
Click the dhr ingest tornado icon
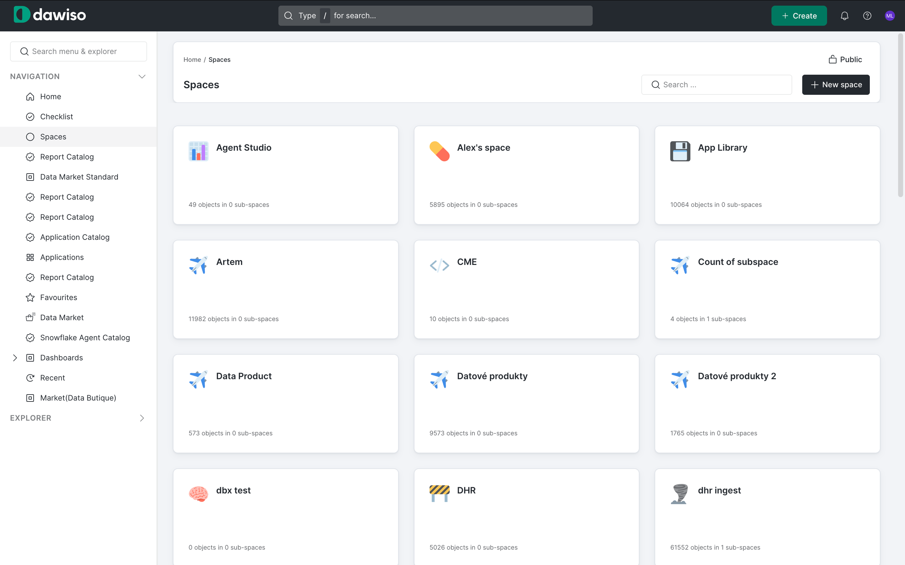[x=679, y=494]
